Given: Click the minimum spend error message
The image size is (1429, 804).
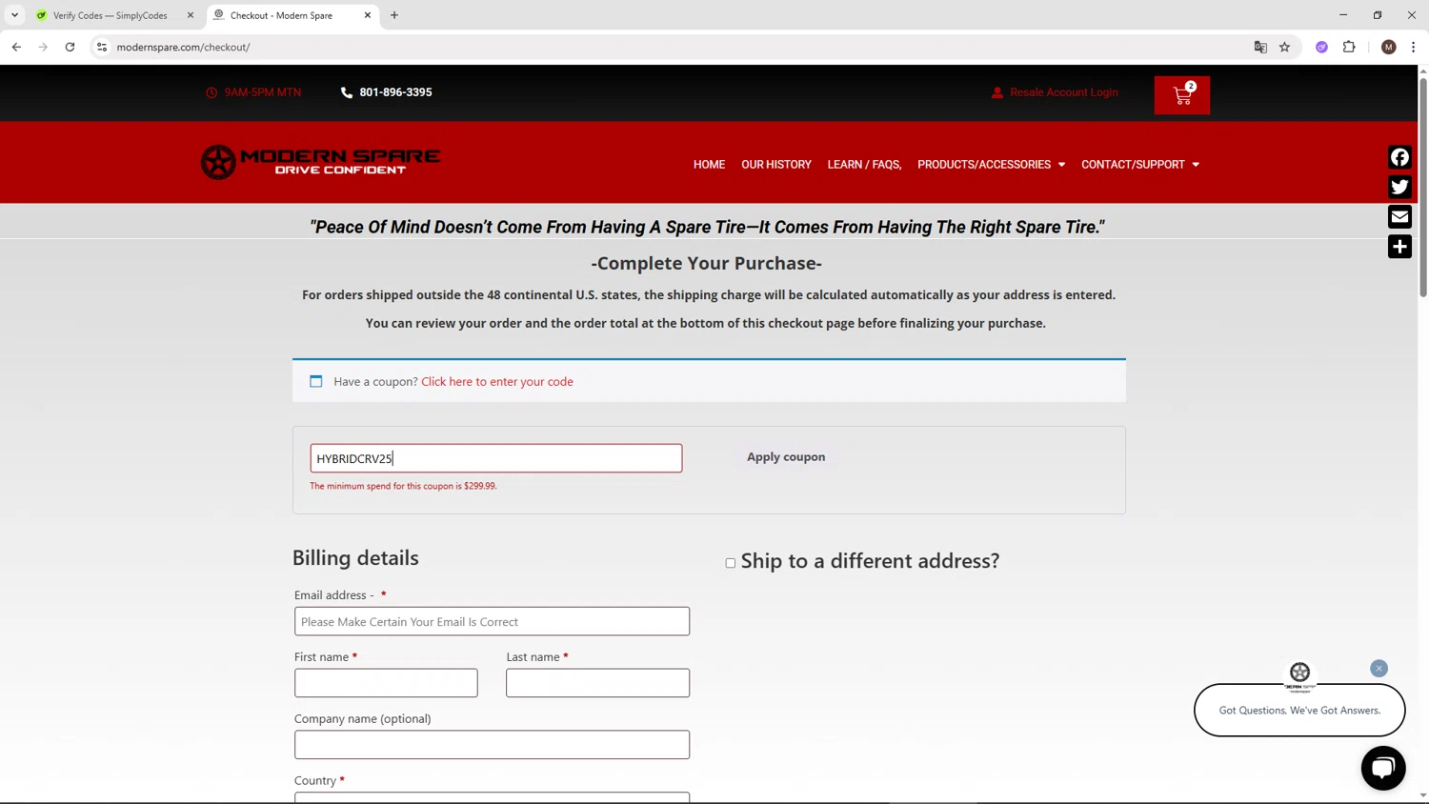Looking at the screenshot, I should (x=403, y=486).
